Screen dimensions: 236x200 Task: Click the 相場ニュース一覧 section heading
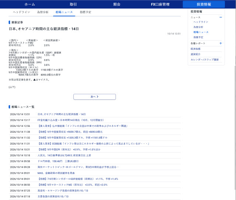click(23, 107)
